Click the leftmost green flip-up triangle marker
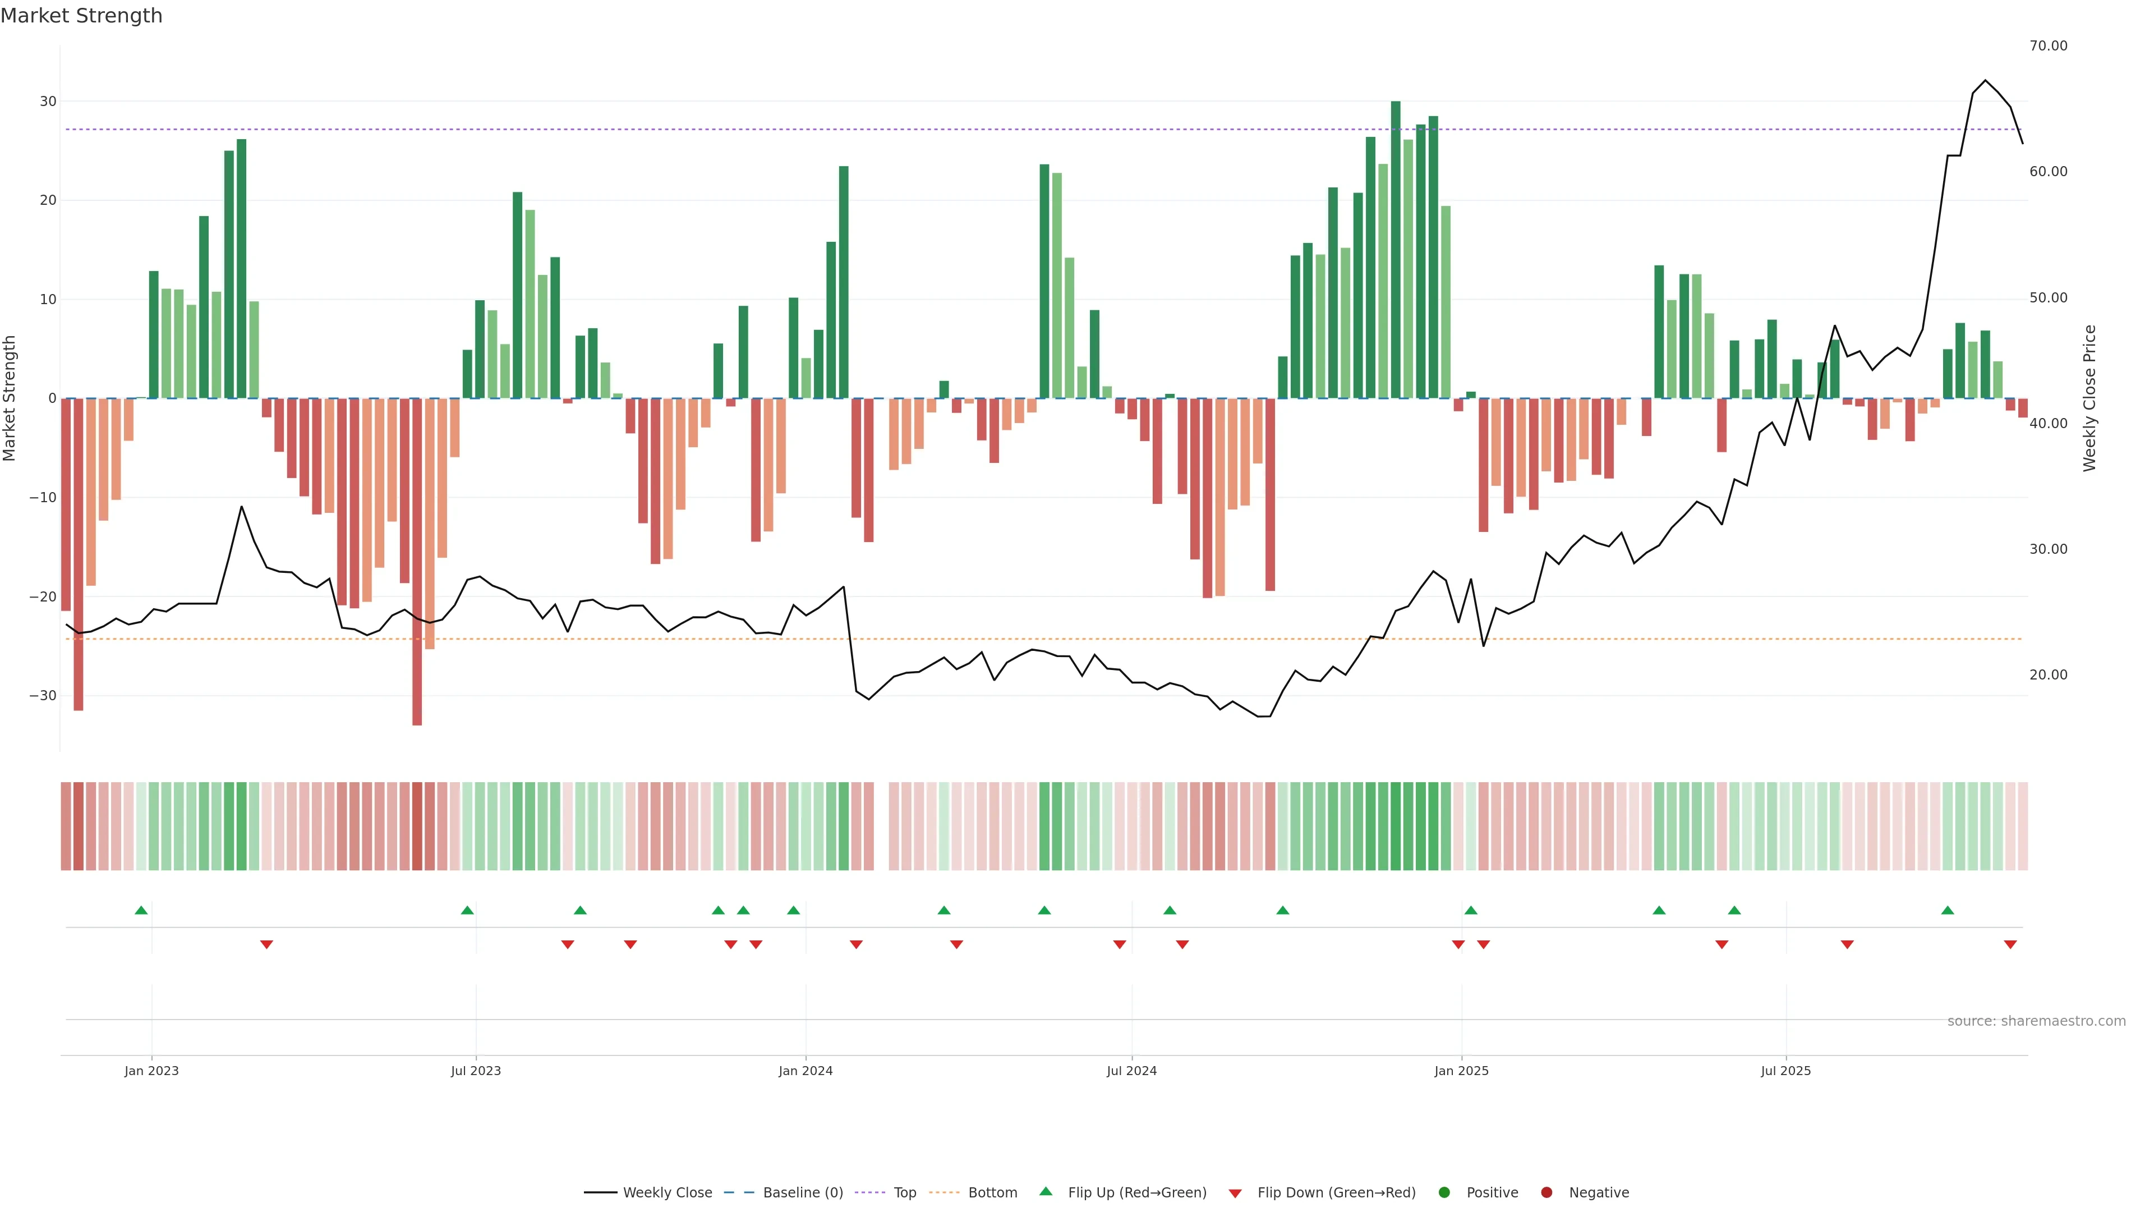2154x1212 pixels. (x=141, y=910)
